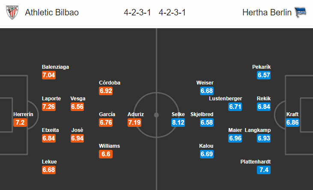The image size is (313, 190).
Task: Select Selke's 8.12 rating badge
Action: pyautogui.click(x=178, y=123)
